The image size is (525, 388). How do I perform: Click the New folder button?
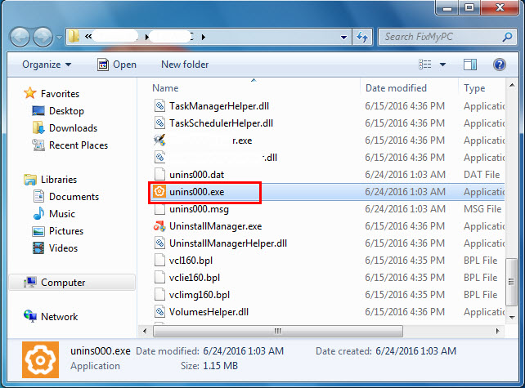pyautogui.click(x=185, y=65)
